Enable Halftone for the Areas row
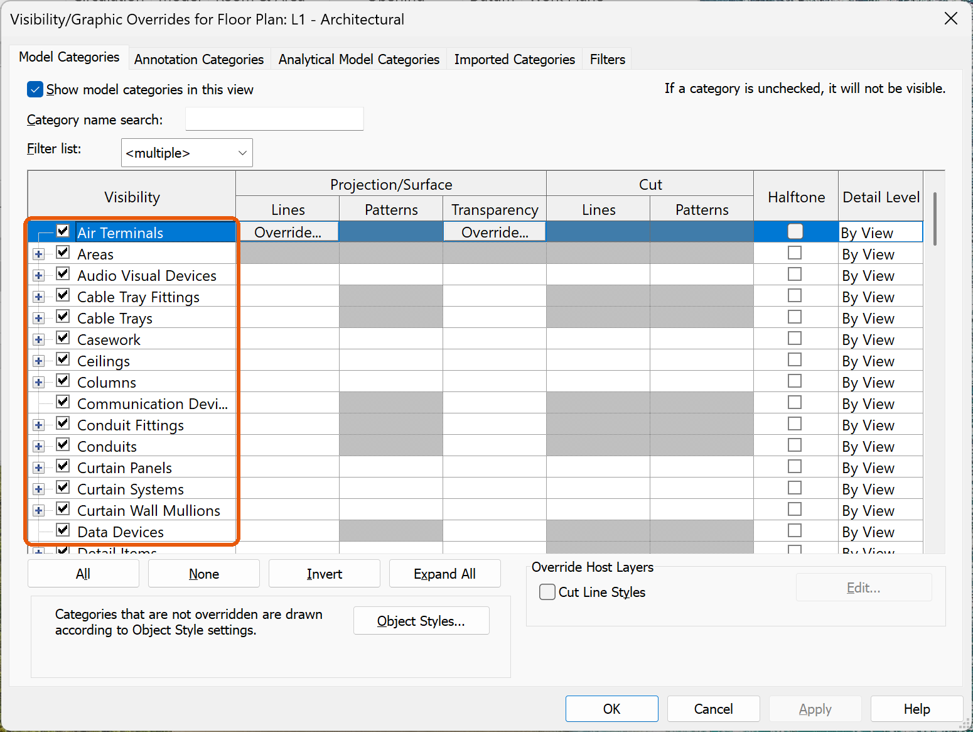 coord(795,253)
